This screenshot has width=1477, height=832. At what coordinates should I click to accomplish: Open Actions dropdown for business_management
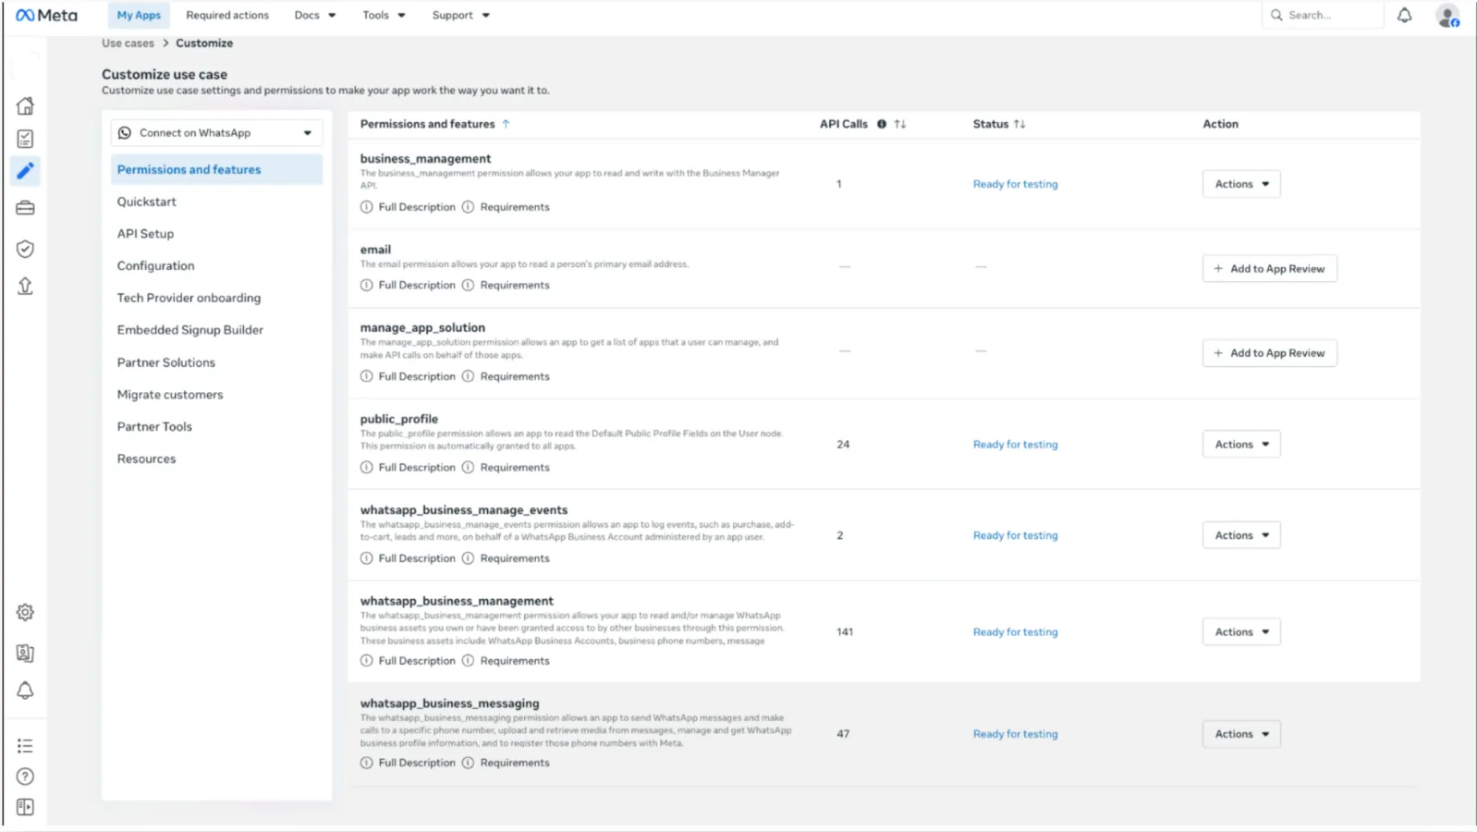(1241, 184)
